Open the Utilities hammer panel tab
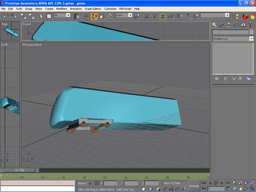 click(x=251, y=25)
